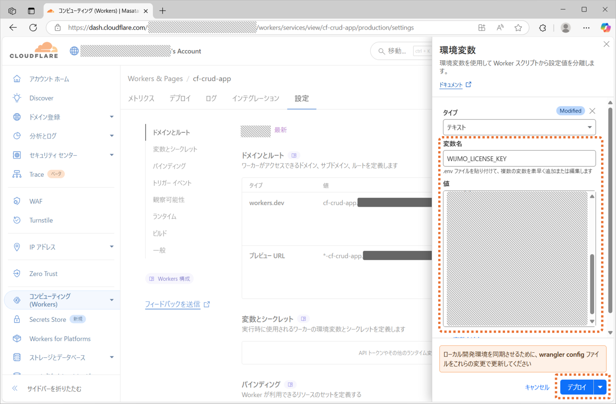Click the value textarea scrollbar thumb
Image resolution: width=616 pixels, height=404 pixels.
(x=592, y=284)
